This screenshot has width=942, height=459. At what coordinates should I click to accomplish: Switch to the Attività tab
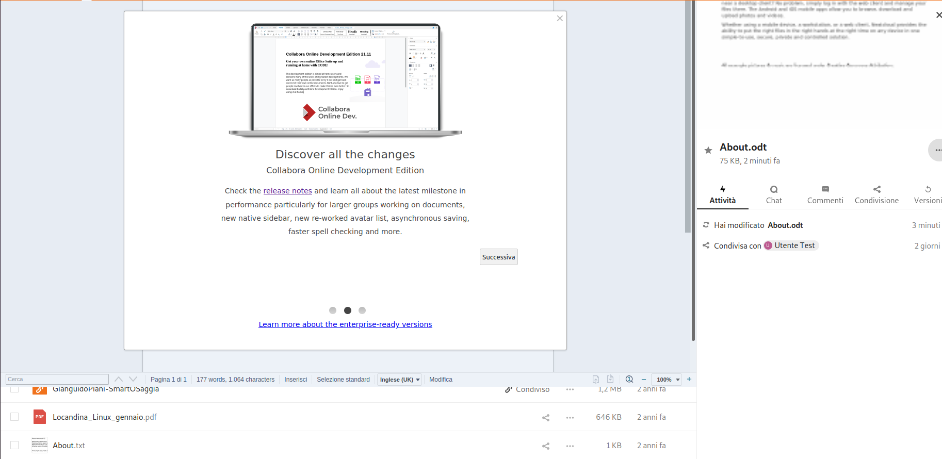(722, 195)
